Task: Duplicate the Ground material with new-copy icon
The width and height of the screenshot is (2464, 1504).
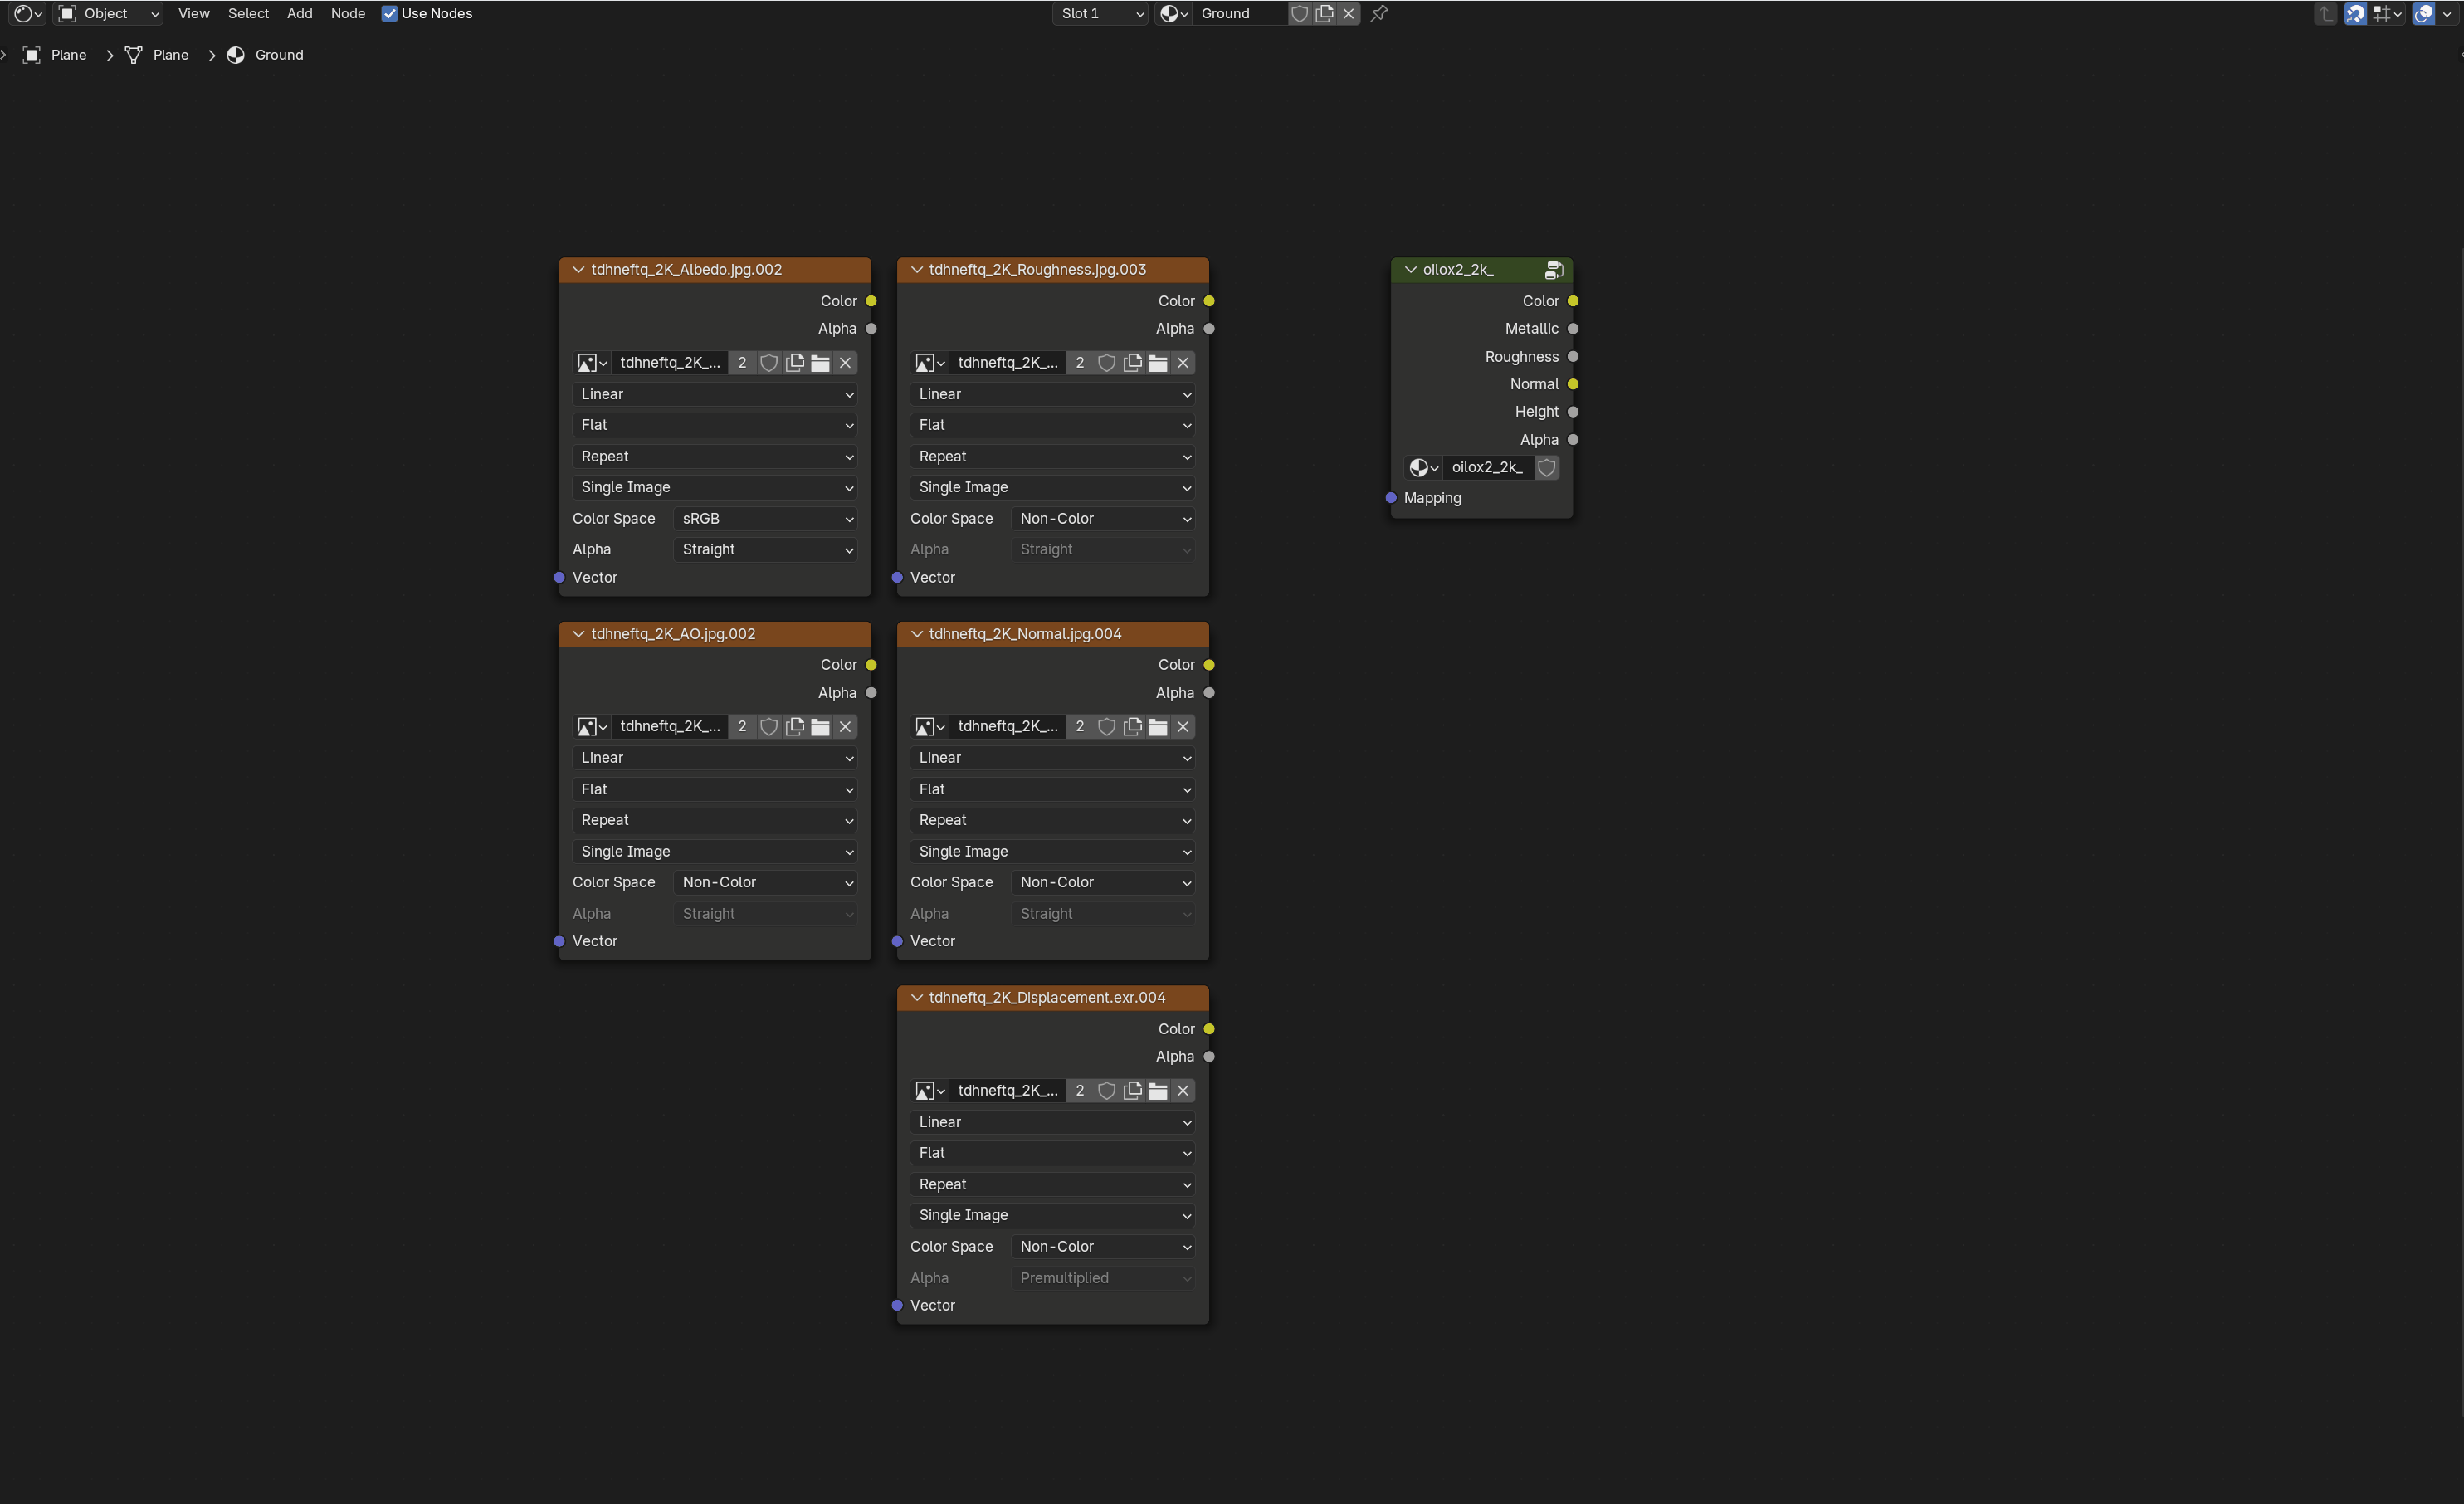Action: [1324, 14]
